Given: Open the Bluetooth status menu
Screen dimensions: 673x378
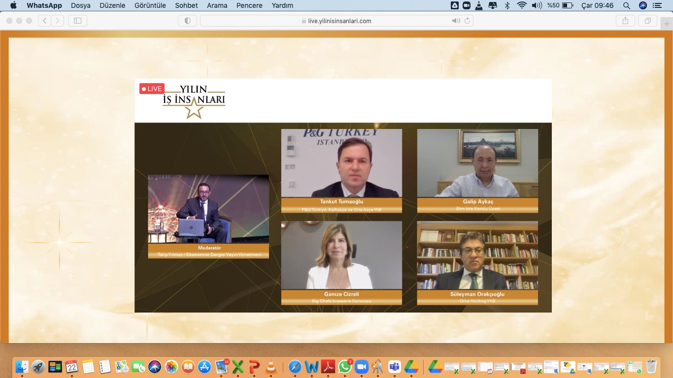Looking at the screenshot, I should (x=507, y=5).
